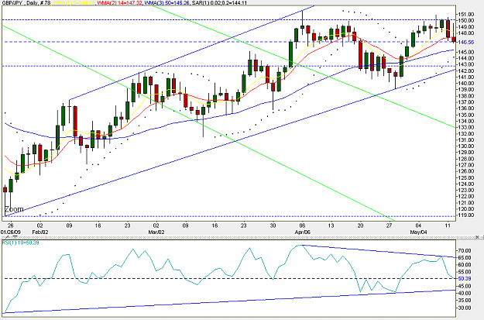Click the '30' day tick on date axis
The width and height of the screenshot is (484, 320).
click(x=273, y=225)
